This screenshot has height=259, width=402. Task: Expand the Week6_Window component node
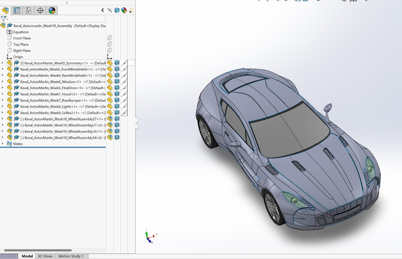coord(3,81)
